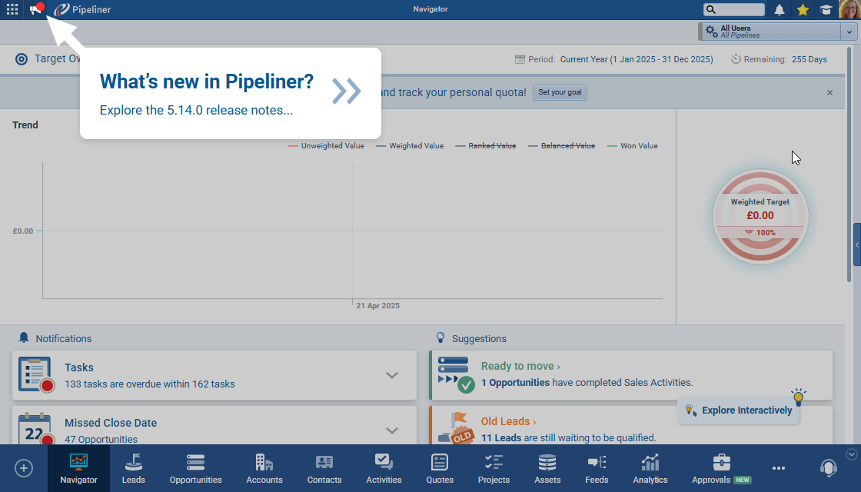Click the megaphone announcements icon
Screen dimensions: 861x492
[x=35, y=10]
